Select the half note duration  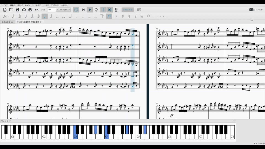tap(51, 16)
